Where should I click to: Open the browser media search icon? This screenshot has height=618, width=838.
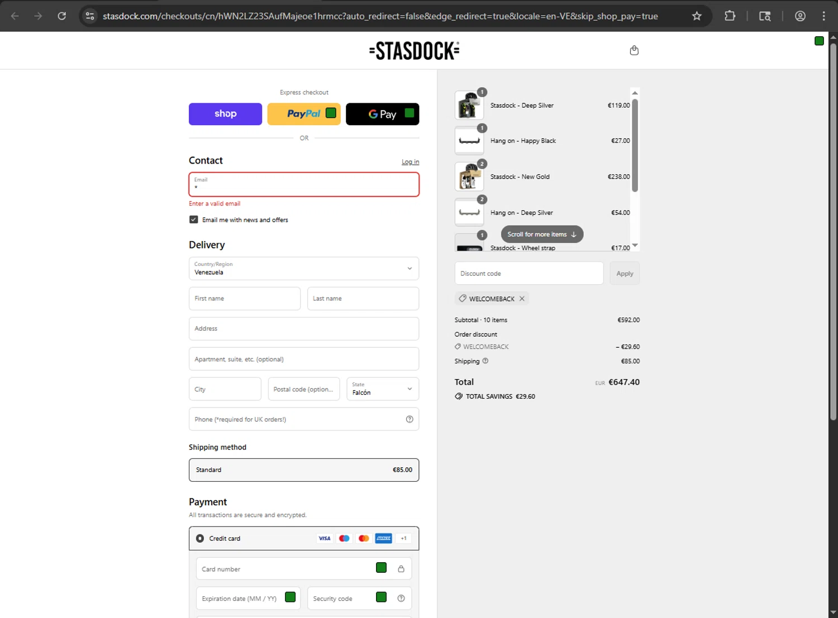[x=765, y=16]
